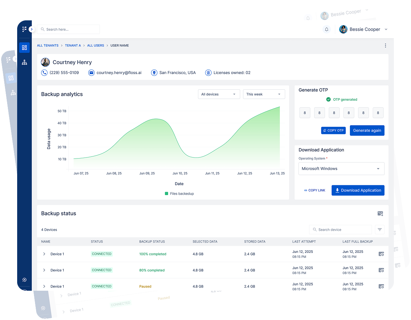Open the dashboard grid icon in sidebar
Screen dimensions: 411x320
tap(24, 47)
